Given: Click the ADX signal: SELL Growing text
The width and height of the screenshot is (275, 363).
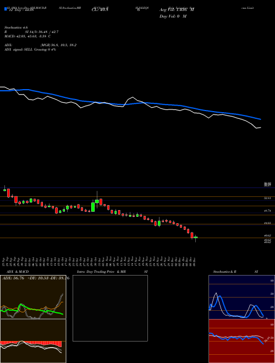Looking at the screenshot, I should [x=30, y=50].
